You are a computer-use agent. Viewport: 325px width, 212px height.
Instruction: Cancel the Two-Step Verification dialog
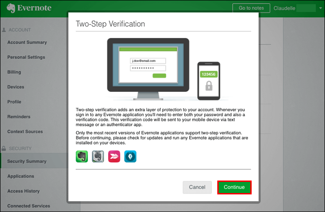pyautogui.click(x=197, y=187)
